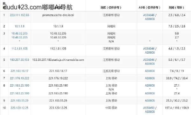Click AS9808 link in hop 6 row
Image resolution: width=191 pixels, height=115 pixels.
(x=150, y=71)
